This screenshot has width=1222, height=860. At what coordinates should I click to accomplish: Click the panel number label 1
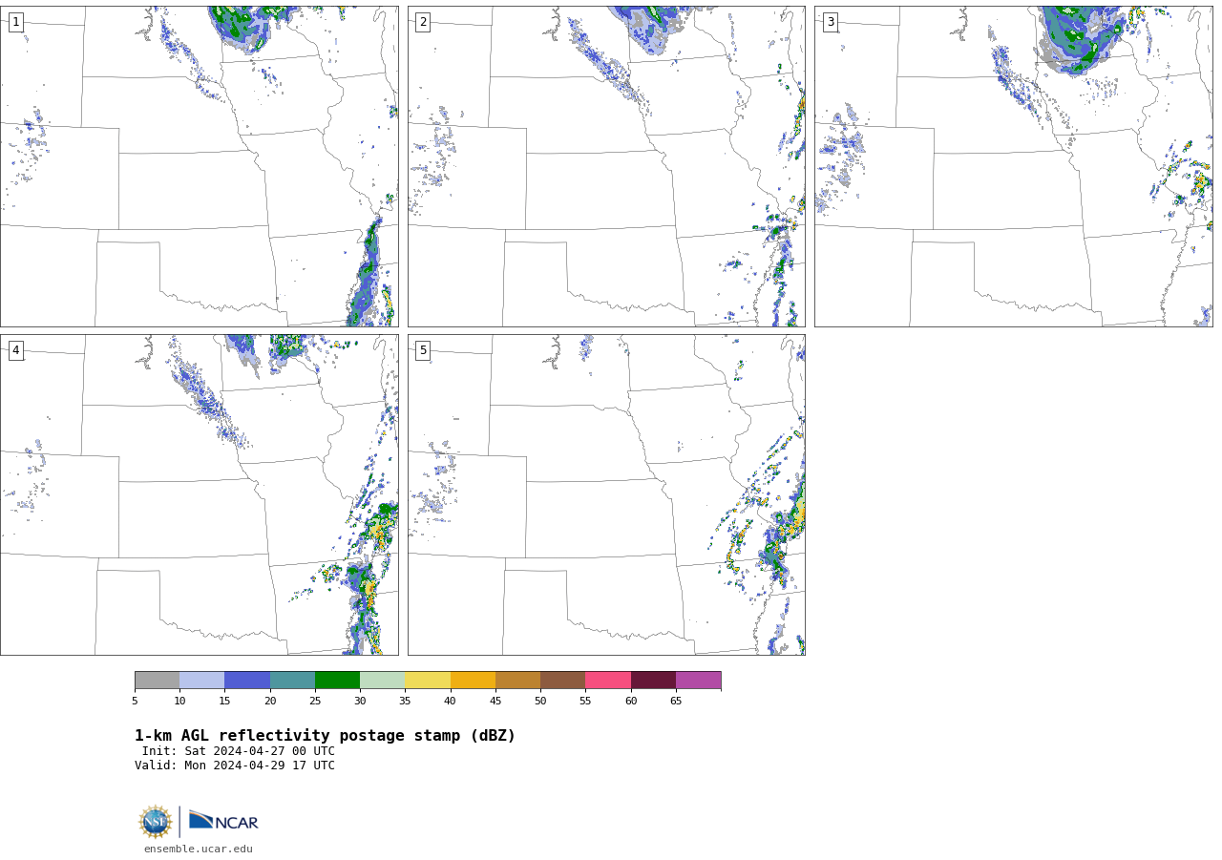(x=15, y=22)
